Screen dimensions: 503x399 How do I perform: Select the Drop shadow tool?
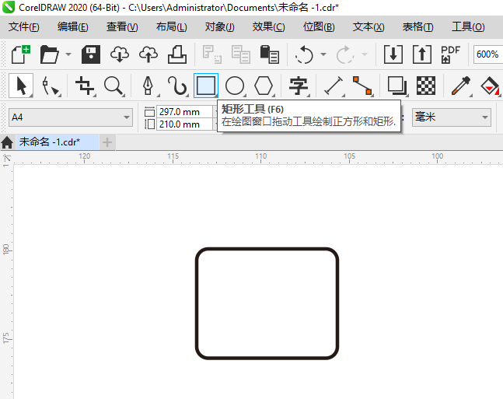pos(397,86)
